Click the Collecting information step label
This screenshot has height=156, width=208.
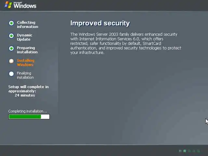point(27,25)
